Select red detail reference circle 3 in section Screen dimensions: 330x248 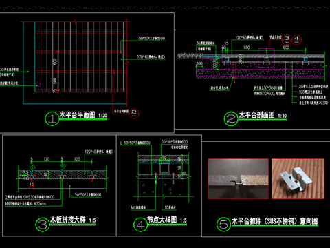coord(287,39)
